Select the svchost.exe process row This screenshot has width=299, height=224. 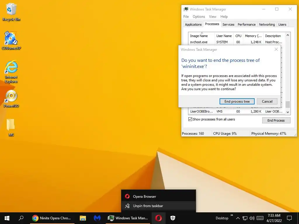[237, 42]
